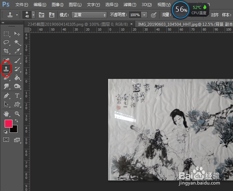Viewport: 233px width, 191px height.
Task: Click the opacity field showing 100%
Action: (x=135, y=15)
